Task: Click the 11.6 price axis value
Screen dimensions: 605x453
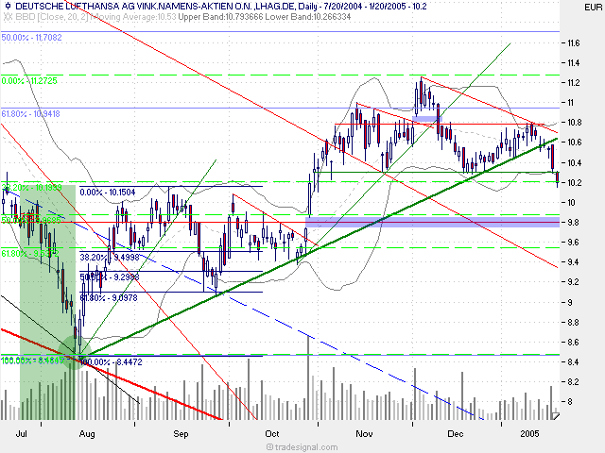Action: coord(573,43)
